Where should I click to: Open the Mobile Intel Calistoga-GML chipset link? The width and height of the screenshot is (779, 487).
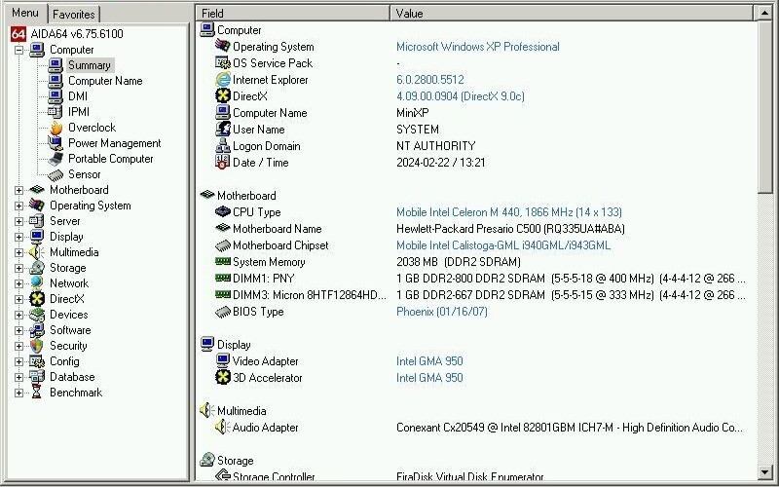(x=503, y=245)
